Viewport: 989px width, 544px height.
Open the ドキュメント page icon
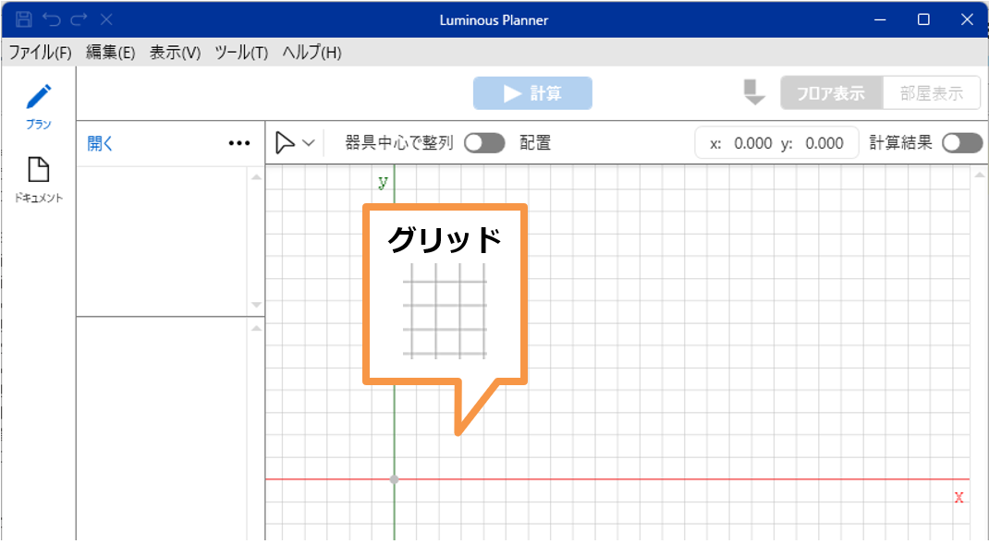point(38,170)
